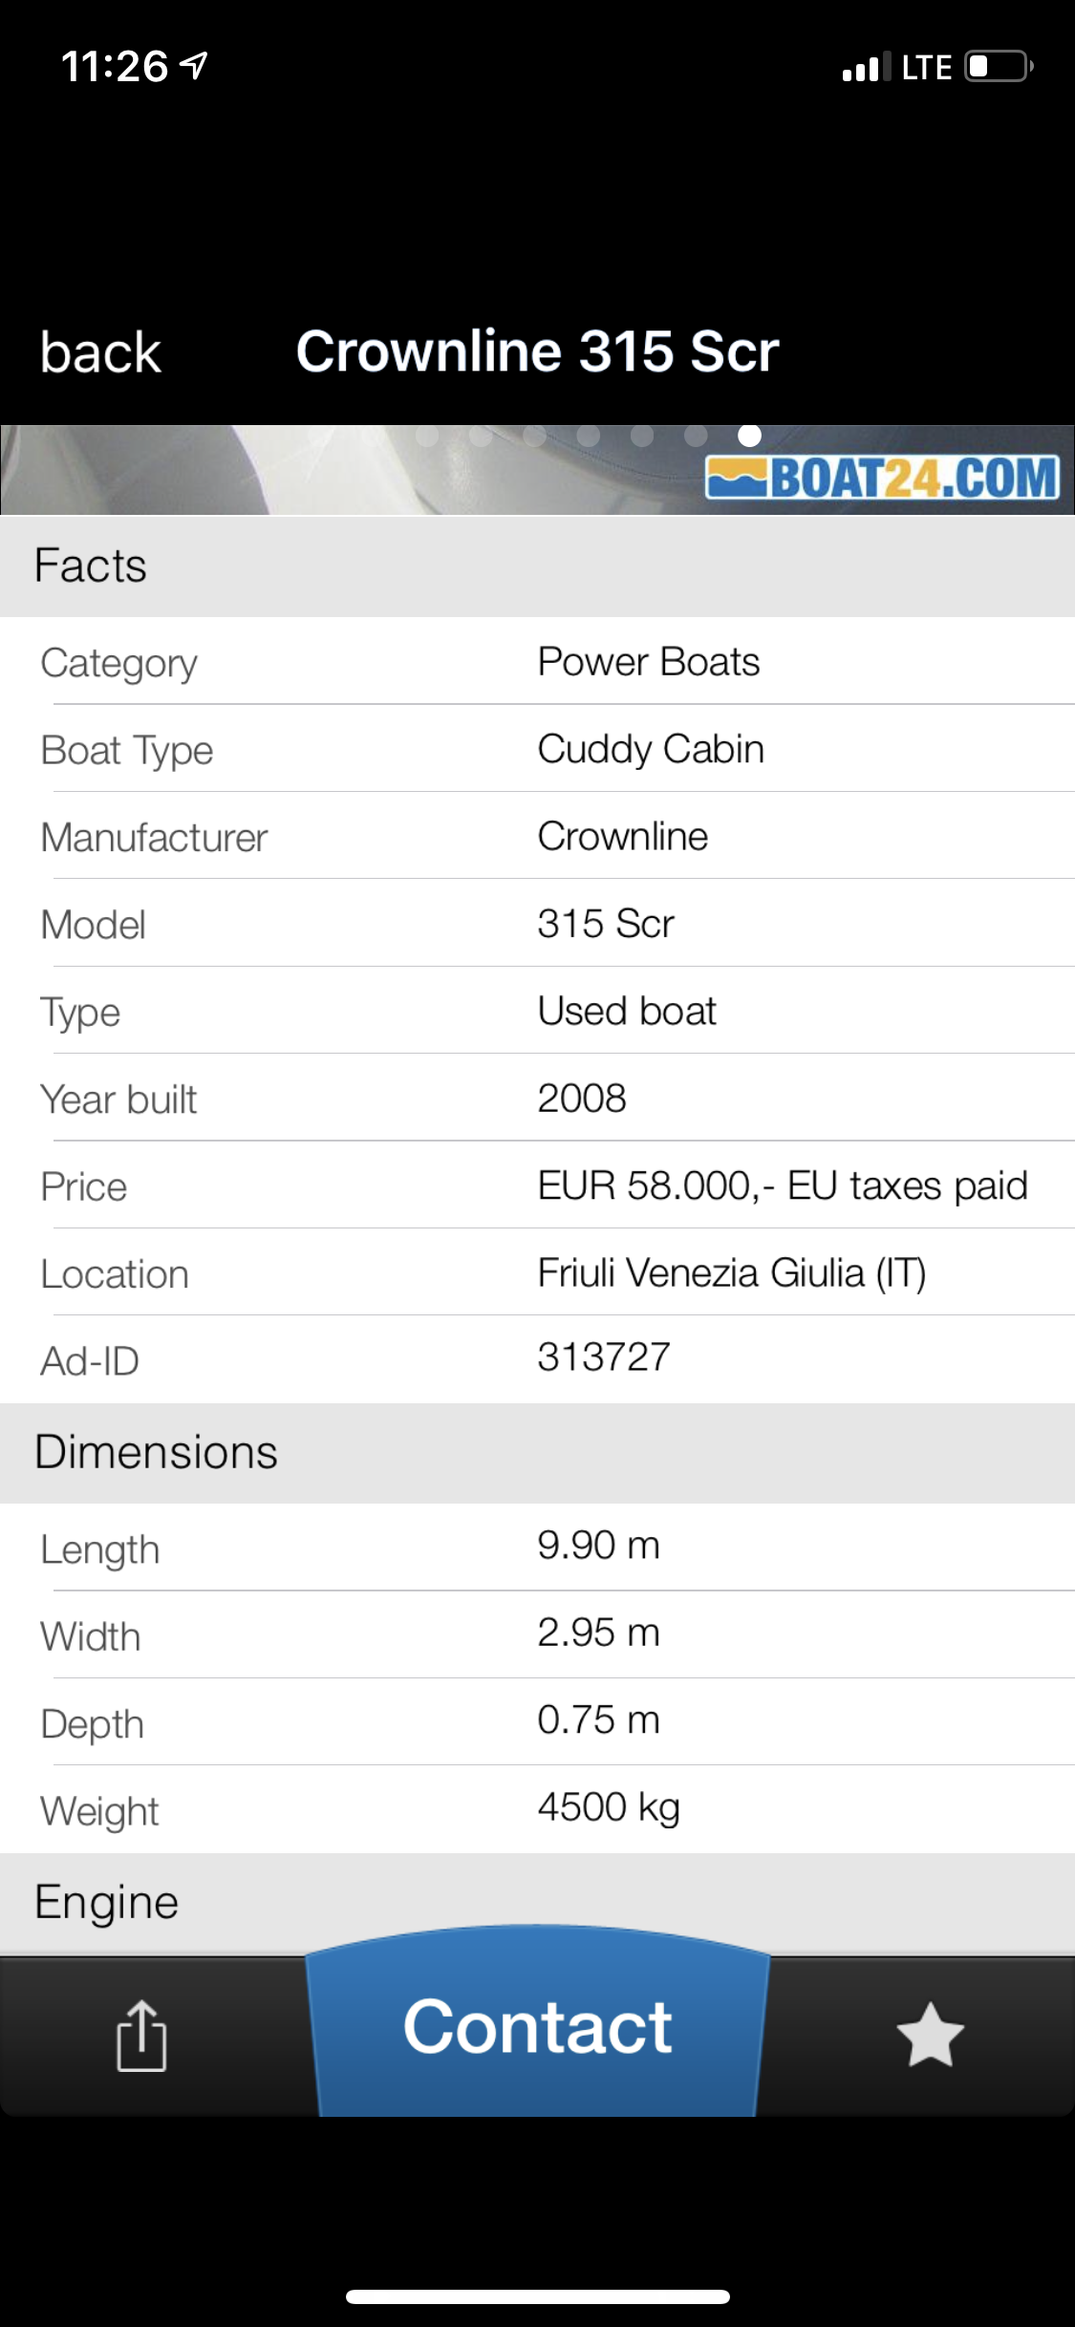Tap the share icon in bottom bar

(x=141, y=2035)
